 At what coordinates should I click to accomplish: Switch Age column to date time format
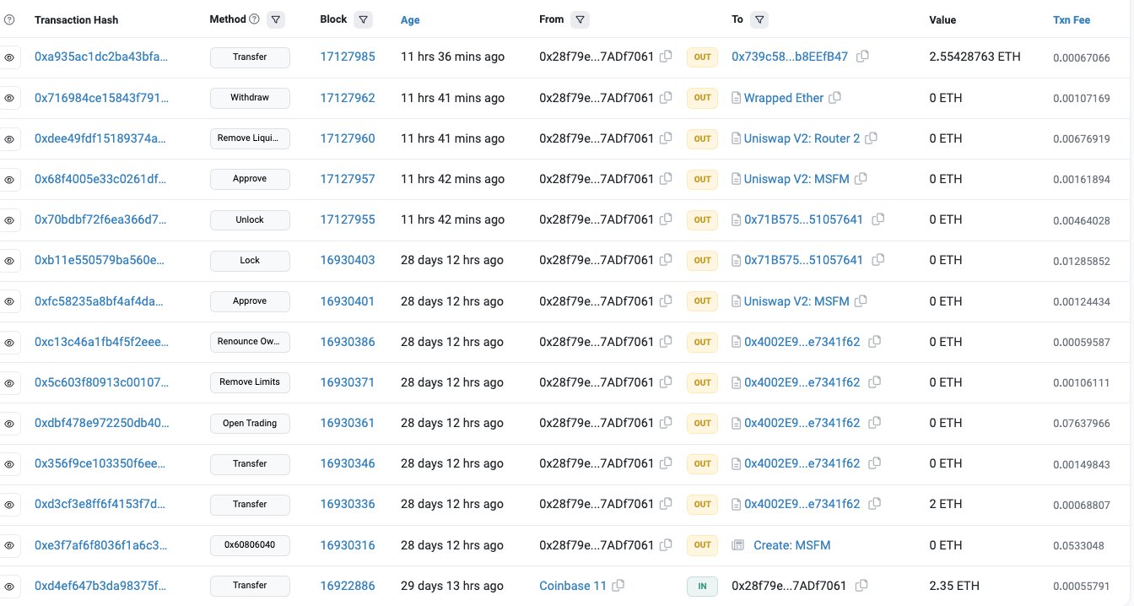click(x=410, y=19)
